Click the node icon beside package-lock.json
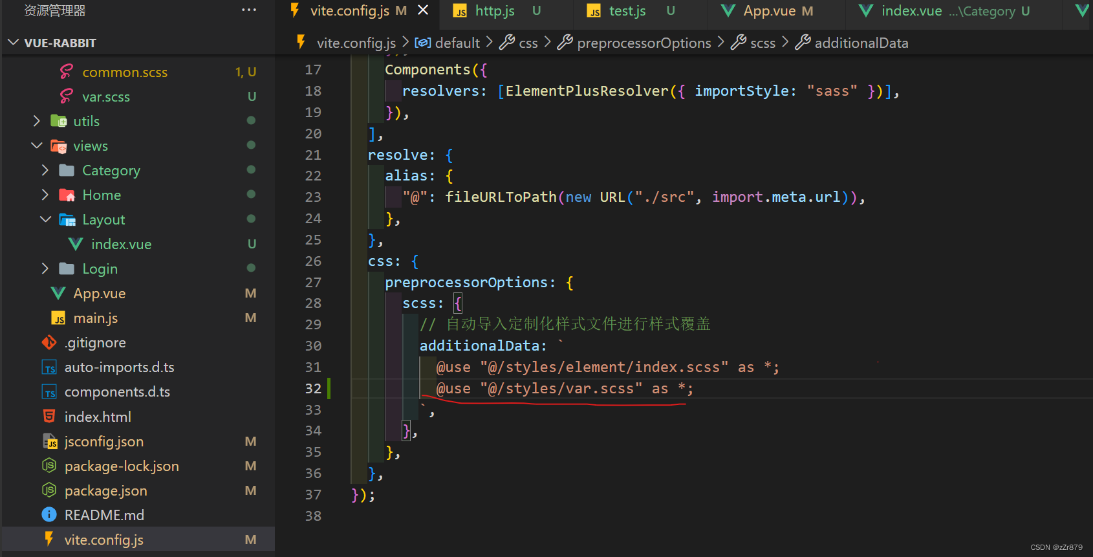The height and width of the screenshot is (557, 1093). click(x=49, y=466)
